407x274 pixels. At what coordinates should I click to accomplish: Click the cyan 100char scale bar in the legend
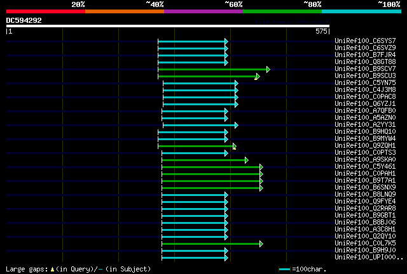click(x=284, y=270)
